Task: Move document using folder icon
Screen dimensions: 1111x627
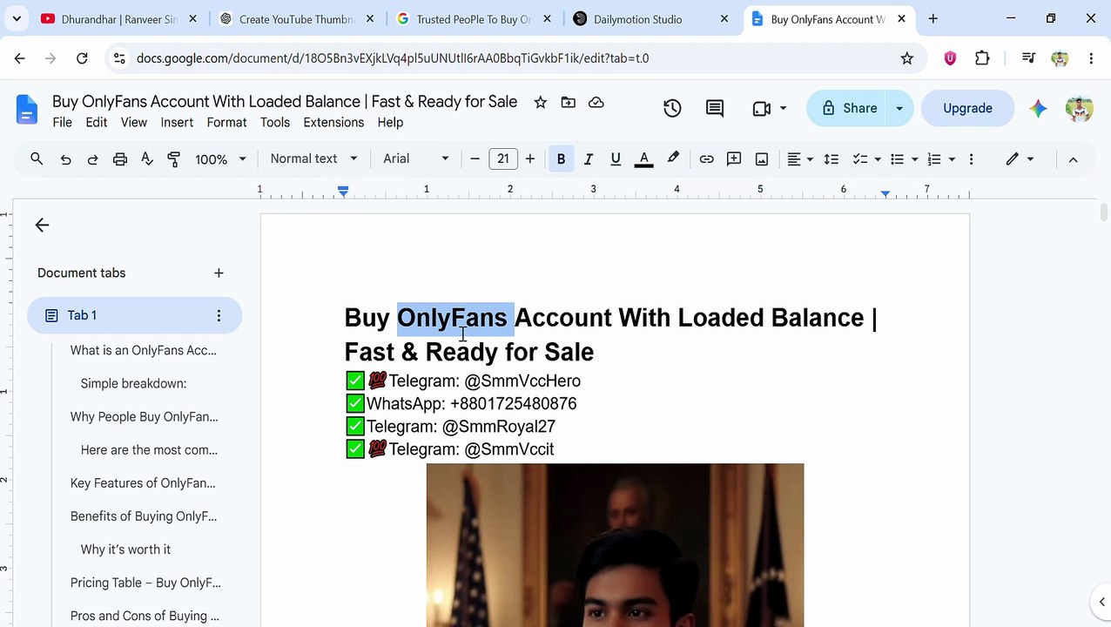Action: [x=568, y=102]
